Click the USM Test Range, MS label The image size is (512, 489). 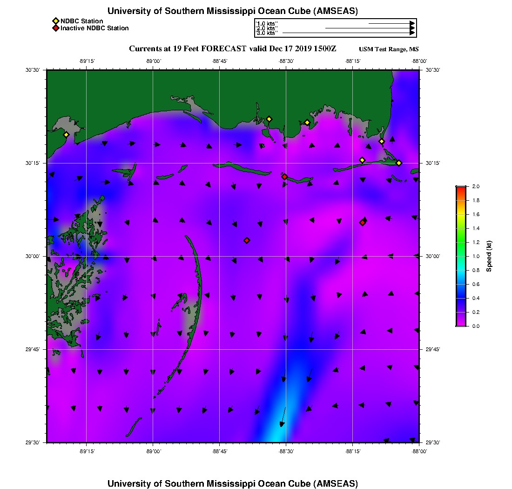point(389,49)
